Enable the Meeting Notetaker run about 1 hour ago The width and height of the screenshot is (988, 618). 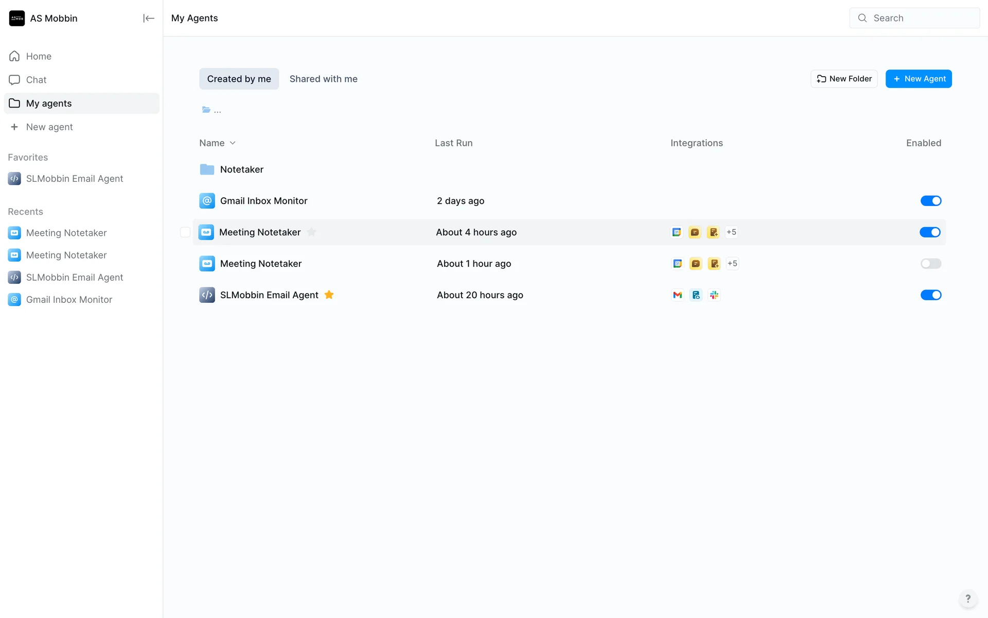pyautogui.click(x=930, y=264)
